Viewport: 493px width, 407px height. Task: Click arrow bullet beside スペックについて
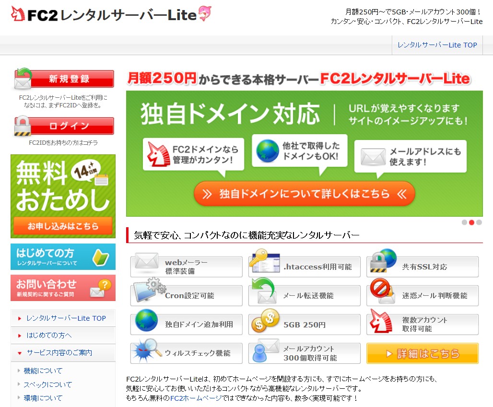(19, 384)
